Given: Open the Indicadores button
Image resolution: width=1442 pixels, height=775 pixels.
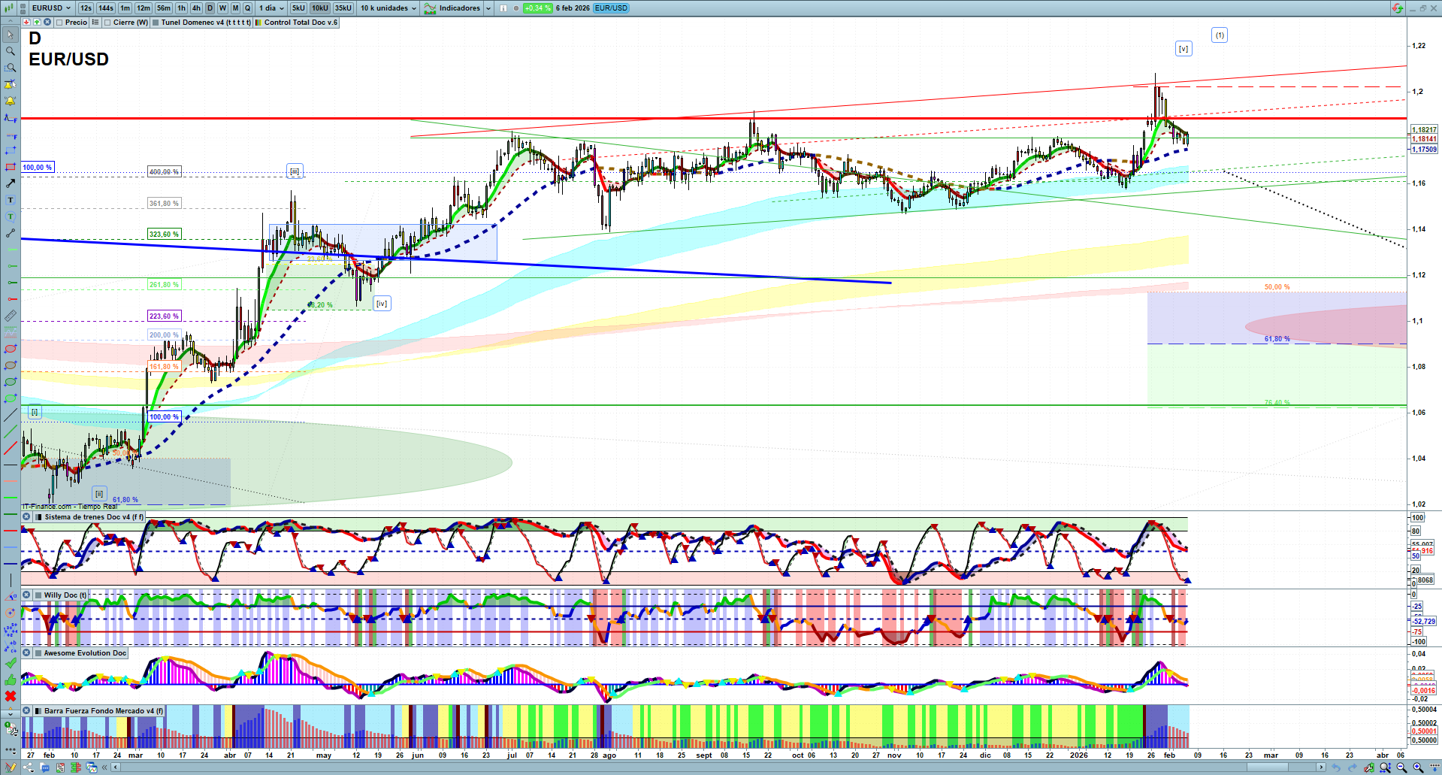Looking at the screenshot, I should pyautogui.click(x=458, y=8).
